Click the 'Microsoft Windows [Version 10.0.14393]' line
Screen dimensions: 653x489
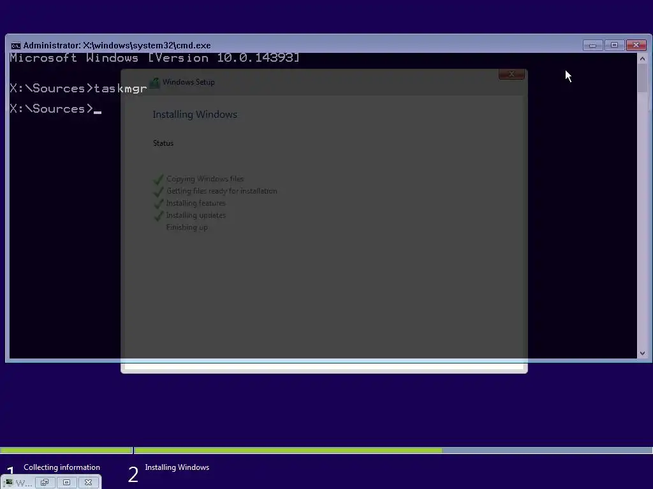click(x=154, y=58)
